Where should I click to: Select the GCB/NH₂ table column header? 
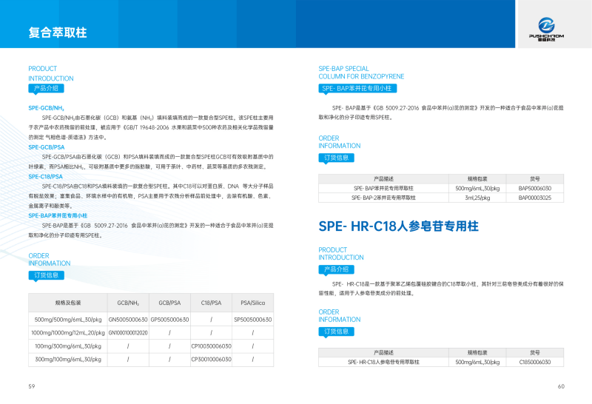[128, 303]
